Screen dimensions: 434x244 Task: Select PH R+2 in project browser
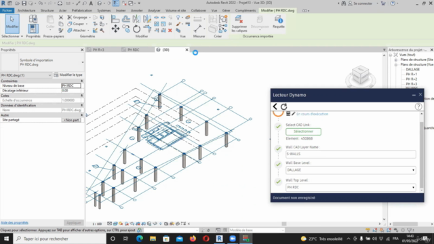[x=412, y=79]
